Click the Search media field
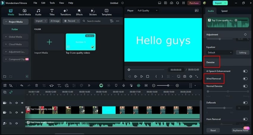This screenshot has width=253, height=135. click(94, 21)
